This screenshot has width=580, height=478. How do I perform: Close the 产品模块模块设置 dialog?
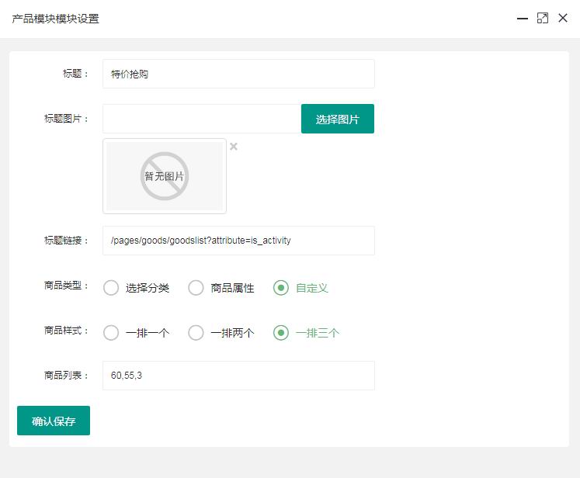(563, 18)
